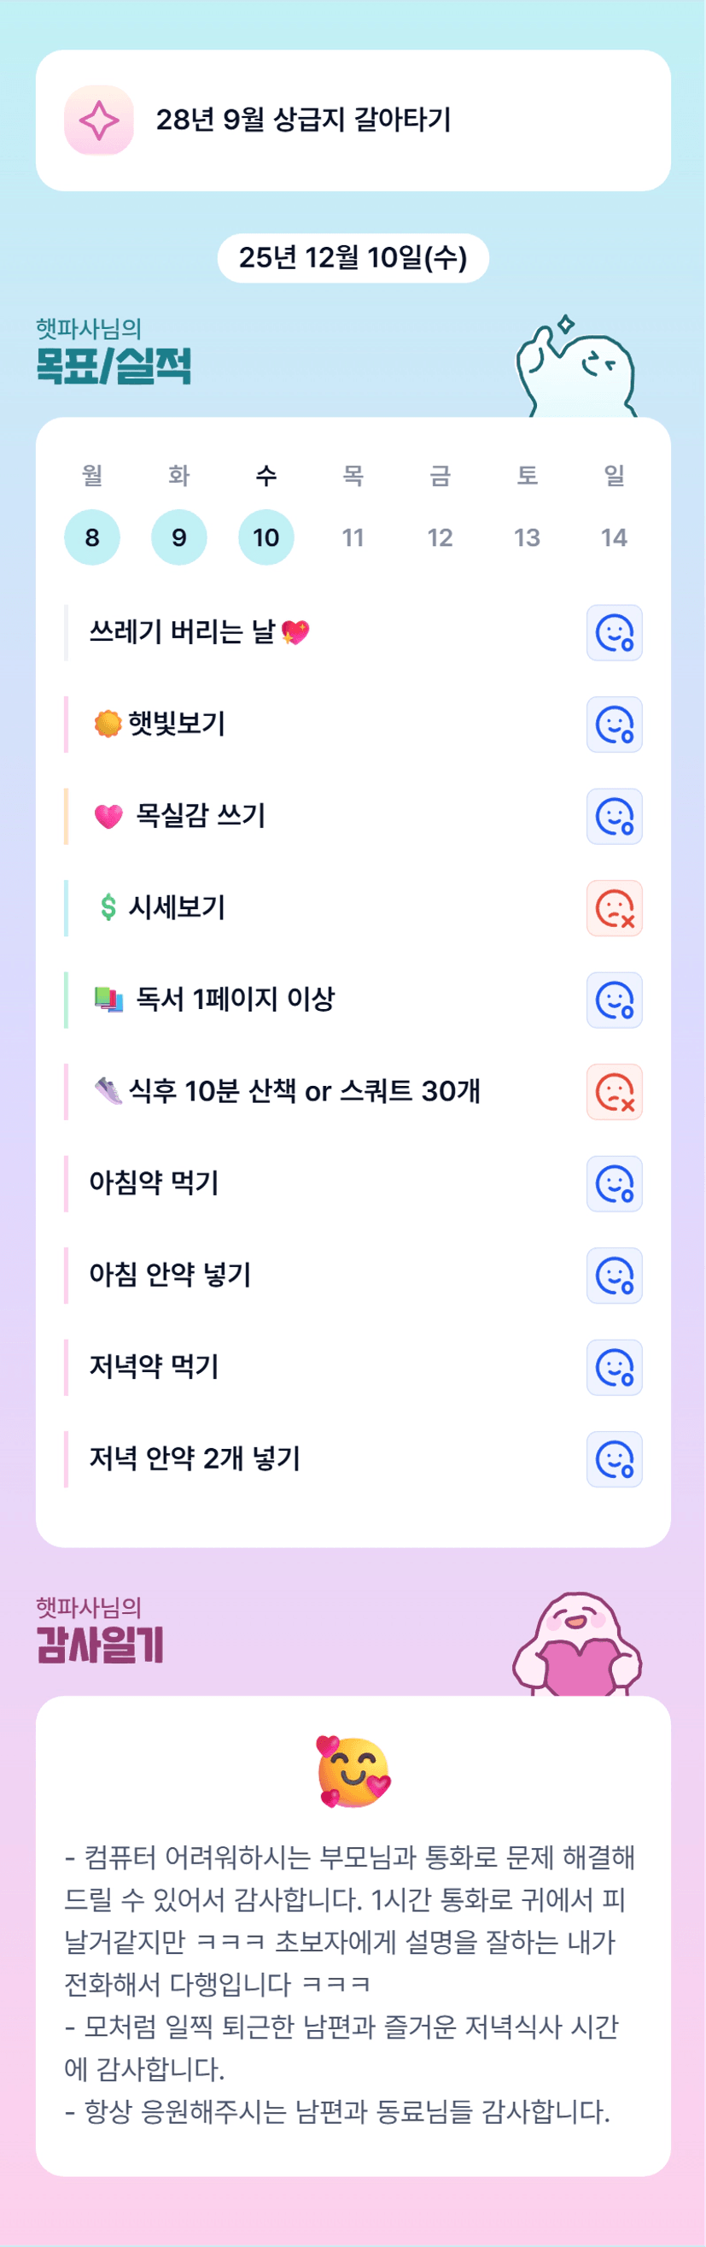
Task: Open the 25년 12월 10일(수) date picker
Action: tap(353, 257)
